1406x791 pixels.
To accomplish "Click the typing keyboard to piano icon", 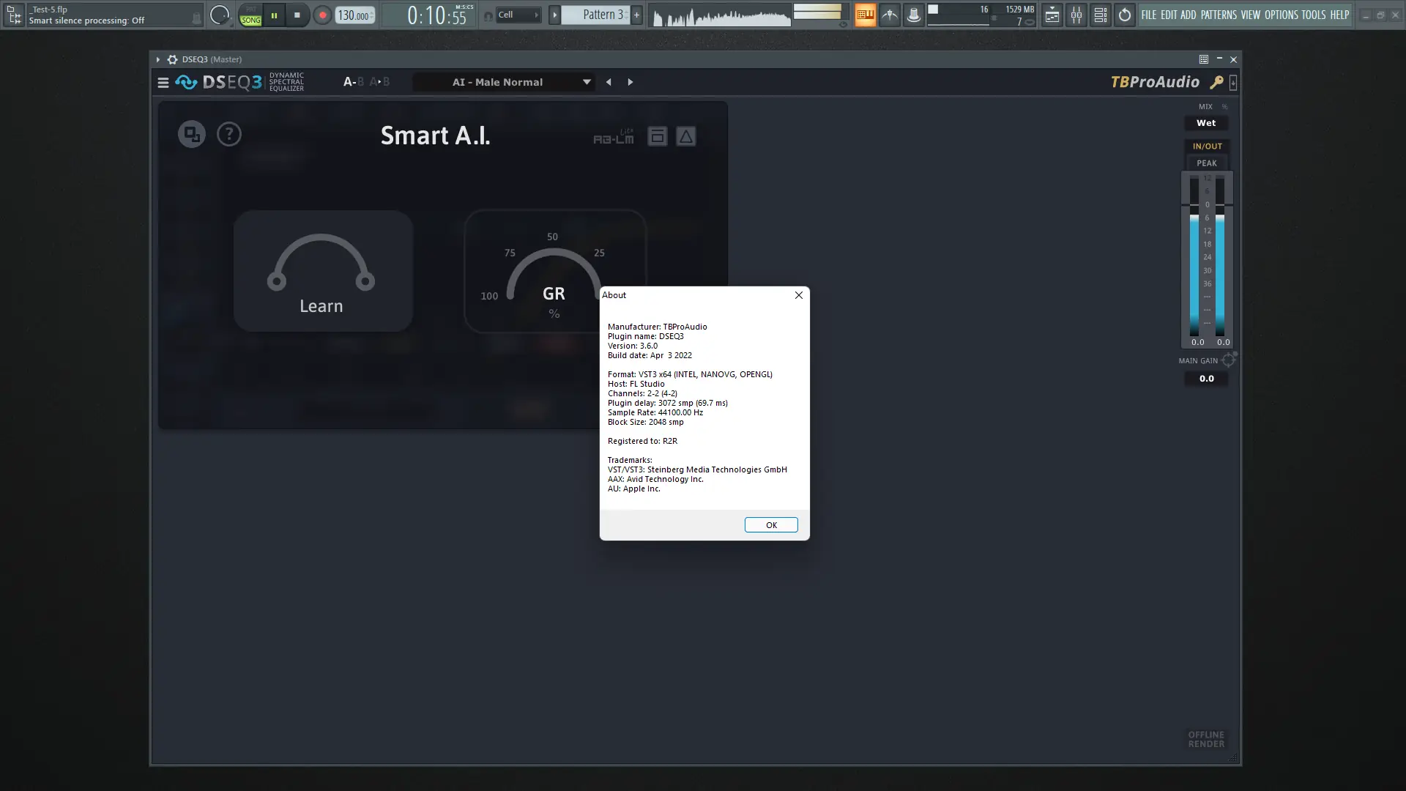I will pyautogui.click(x=866, y=15).
